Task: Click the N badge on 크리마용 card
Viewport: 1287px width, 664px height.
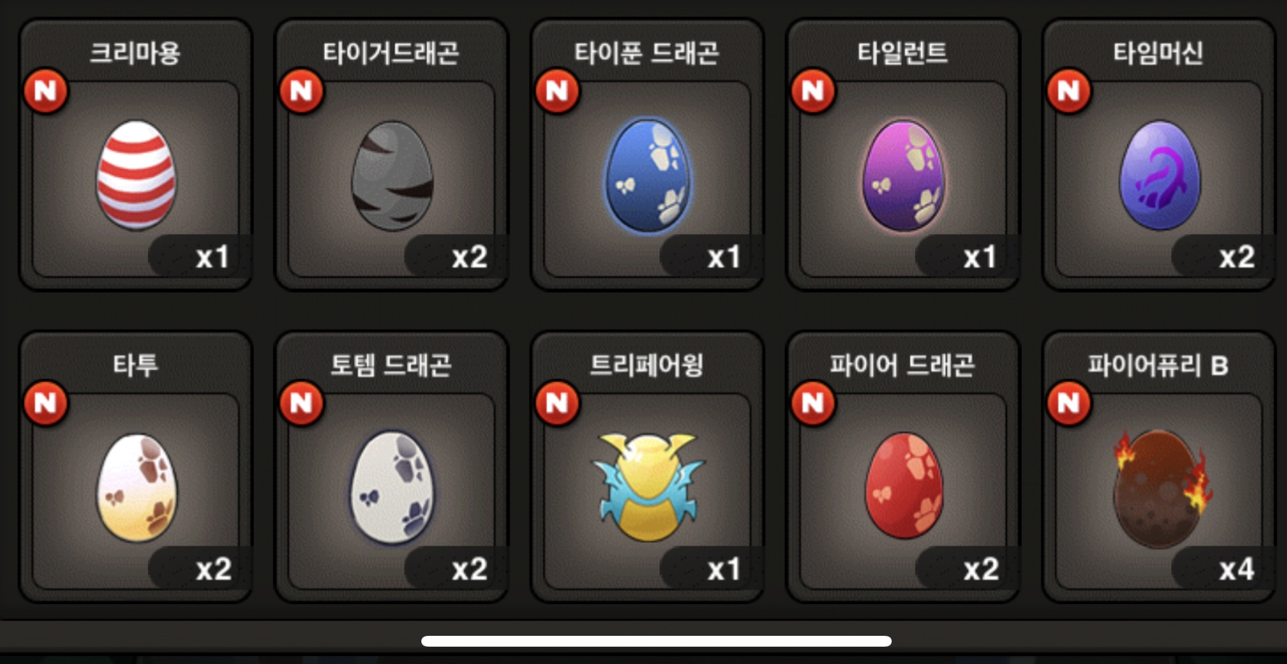Action: 46,91
